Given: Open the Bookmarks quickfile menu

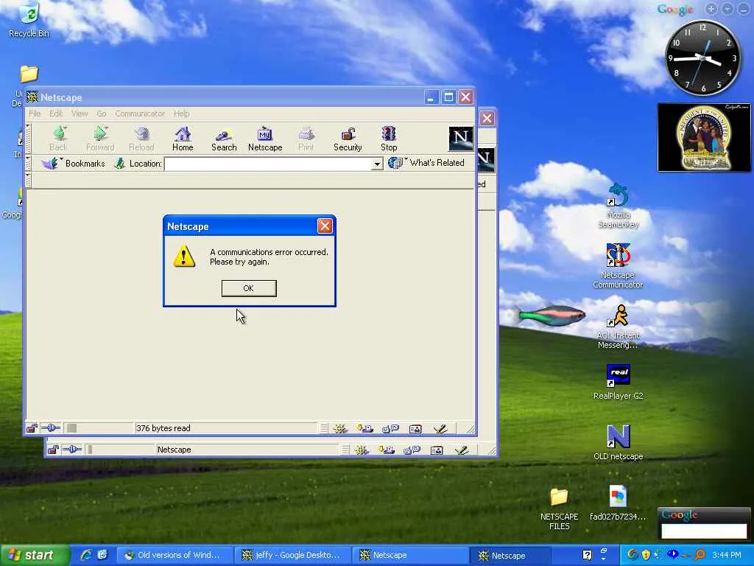Looking at the screenshot, I should (73, 164).
